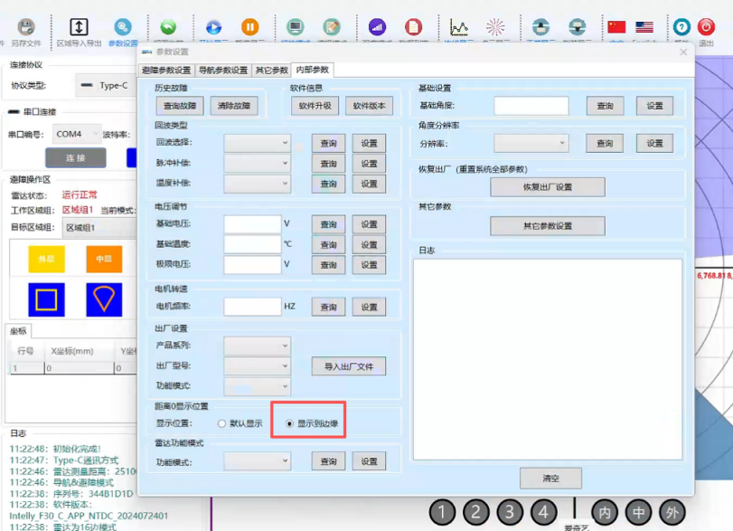
Task: Click the 基础电压 input field
Action: pyautogui.click(x=252, y=224)
